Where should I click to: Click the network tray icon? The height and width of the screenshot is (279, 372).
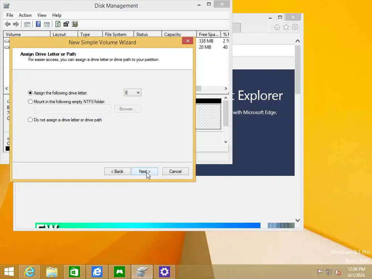click(x=329, y=272)
